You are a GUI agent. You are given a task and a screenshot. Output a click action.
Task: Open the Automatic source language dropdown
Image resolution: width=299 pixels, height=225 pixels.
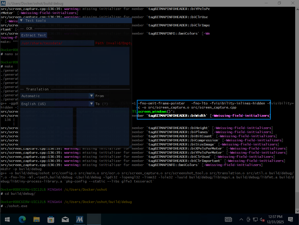(57, 96)
